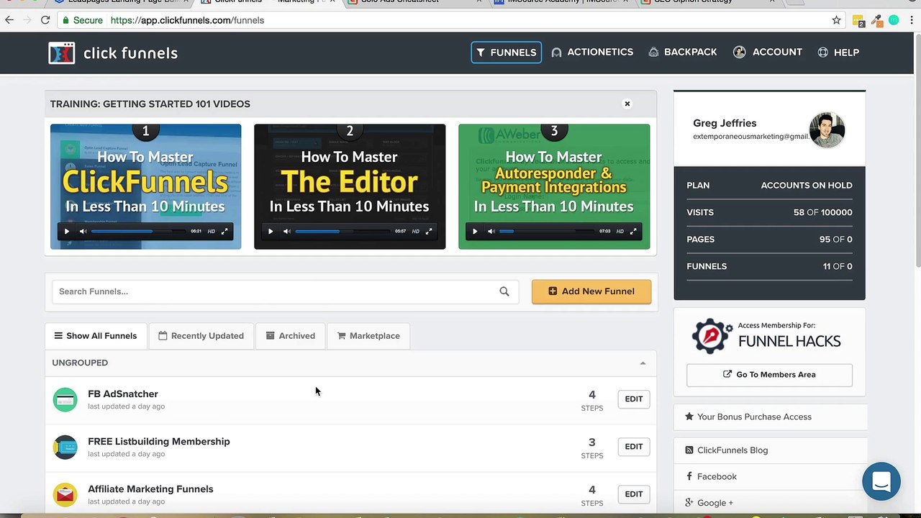Play the Master ClickFunnels video
The height and width of the screenshot is (518, 921).
pos(67,231)
